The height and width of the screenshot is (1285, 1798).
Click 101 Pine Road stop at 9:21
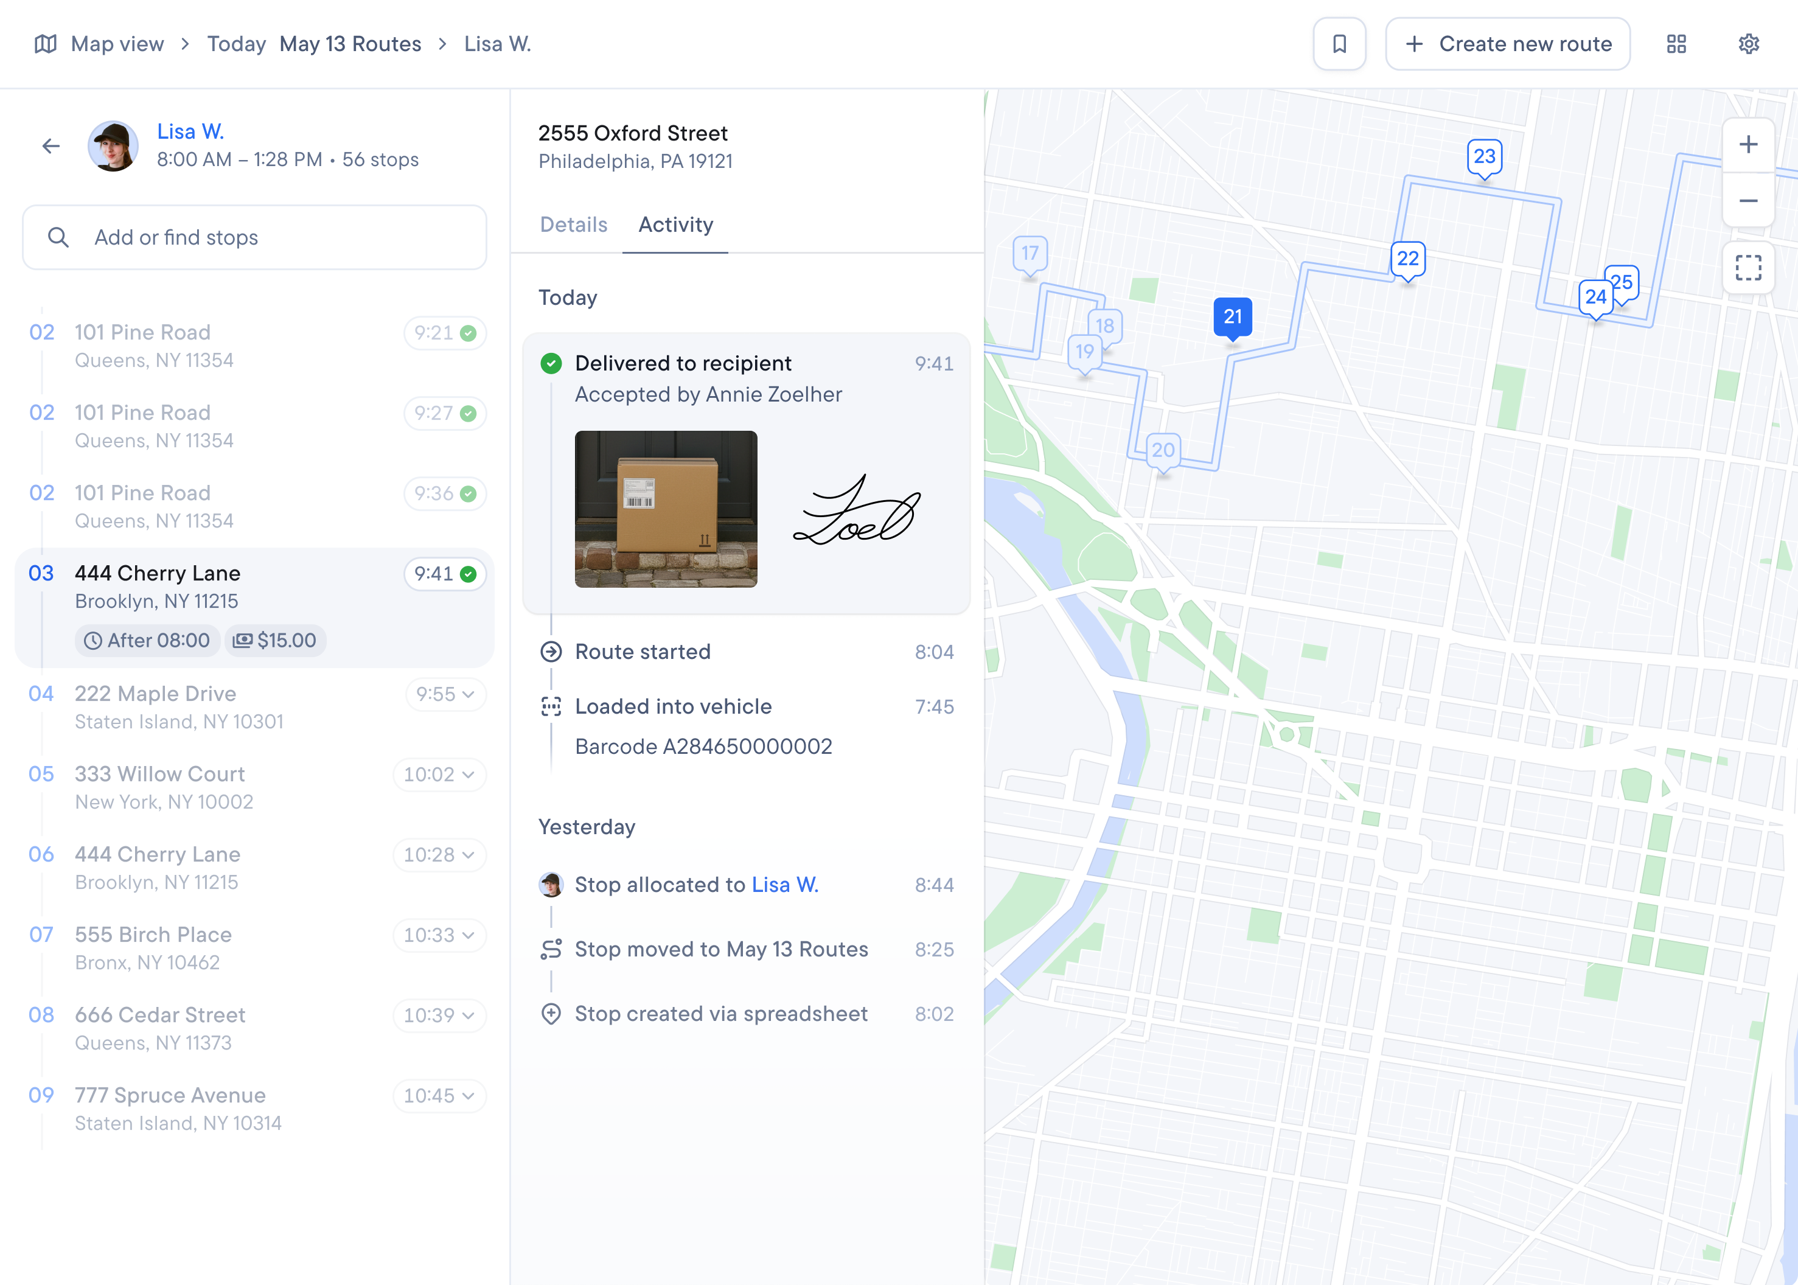pyautogui.click(x=255, y=346)
